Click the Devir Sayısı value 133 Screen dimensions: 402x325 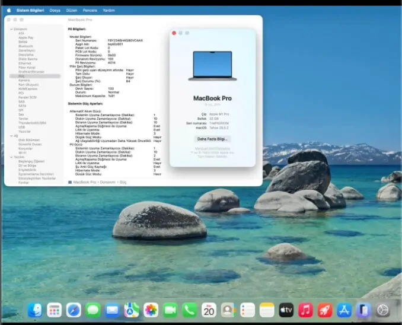point(111,88)
